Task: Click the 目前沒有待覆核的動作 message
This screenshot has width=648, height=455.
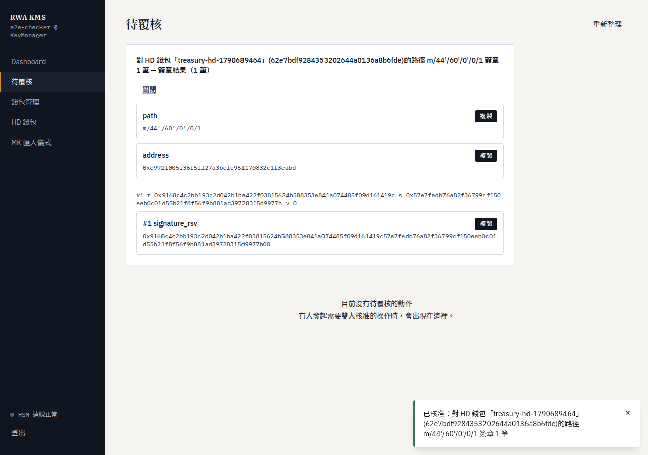Action: tap(377, 304)
